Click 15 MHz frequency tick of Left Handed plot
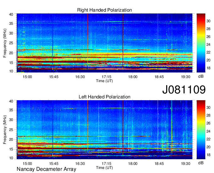The image size is (214, 173). pos(11,149)
